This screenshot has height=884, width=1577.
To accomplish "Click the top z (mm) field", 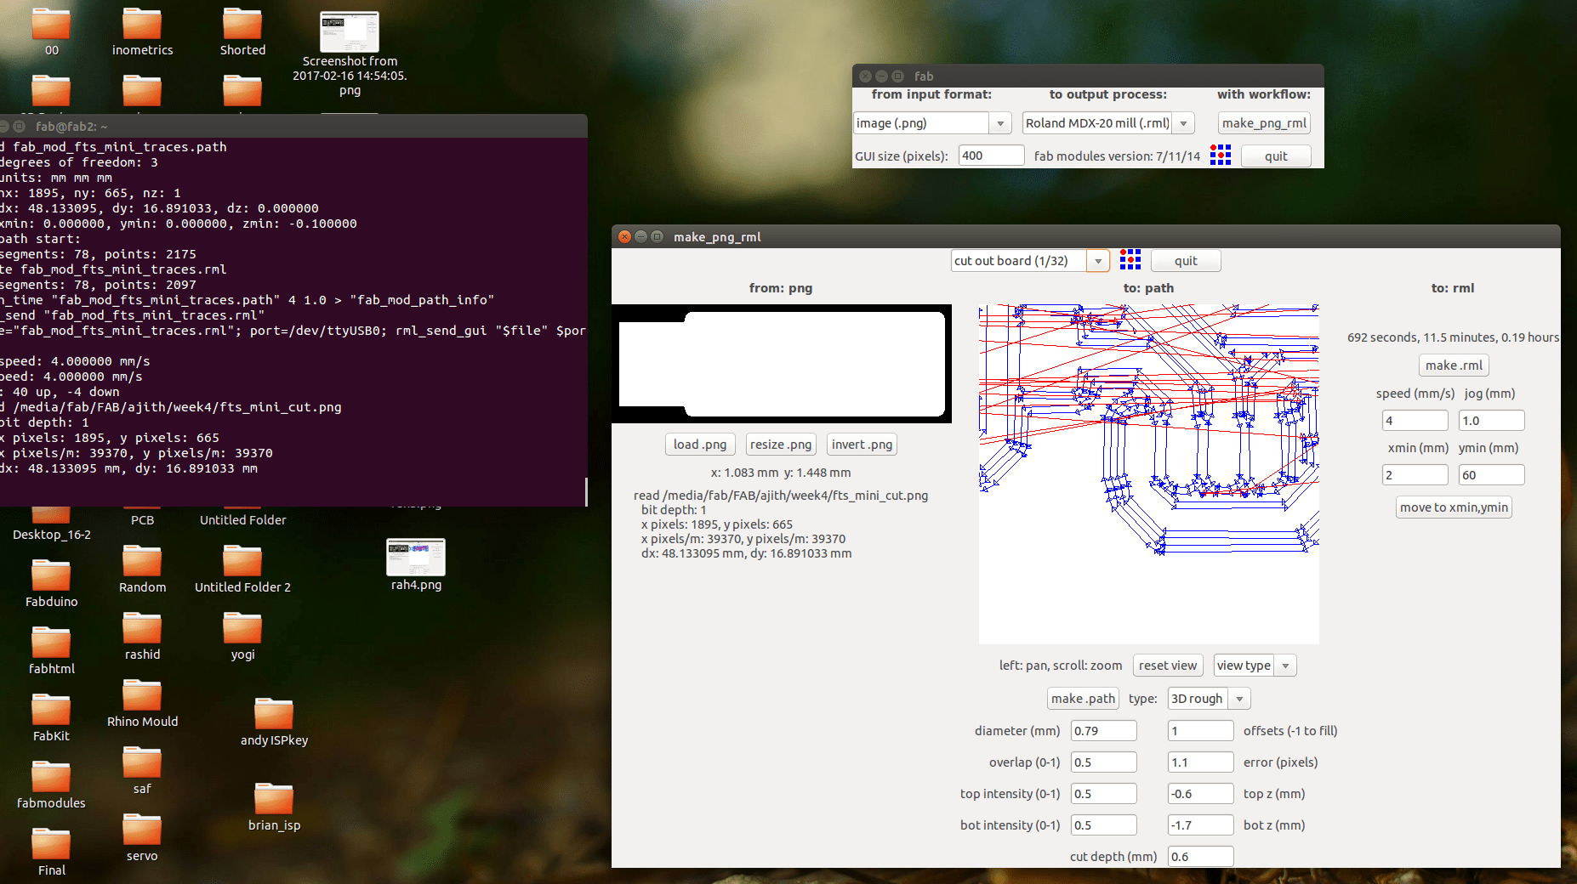I will click(1200, 794).
